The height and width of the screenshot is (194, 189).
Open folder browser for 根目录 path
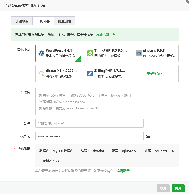[148, 136]
